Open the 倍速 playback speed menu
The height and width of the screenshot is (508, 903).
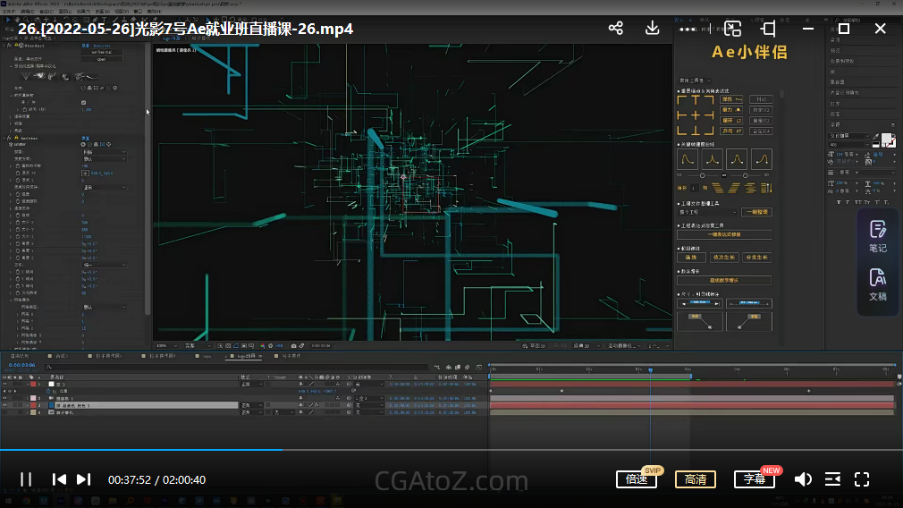click(x=637, y=479)
